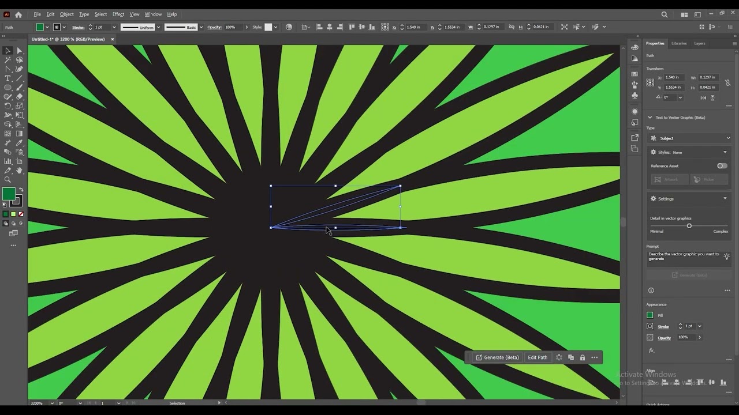Image resolution: width=739 pixels, height=415 pixels.
Task: Choose the Paintbrush tool
Action: (19, 88)
